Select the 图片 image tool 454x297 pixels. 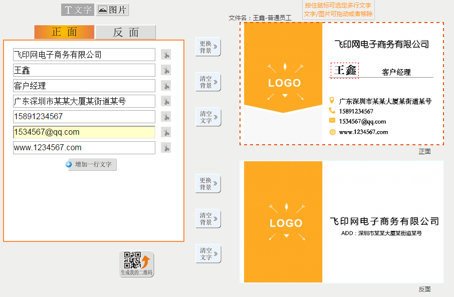(112, 10)
